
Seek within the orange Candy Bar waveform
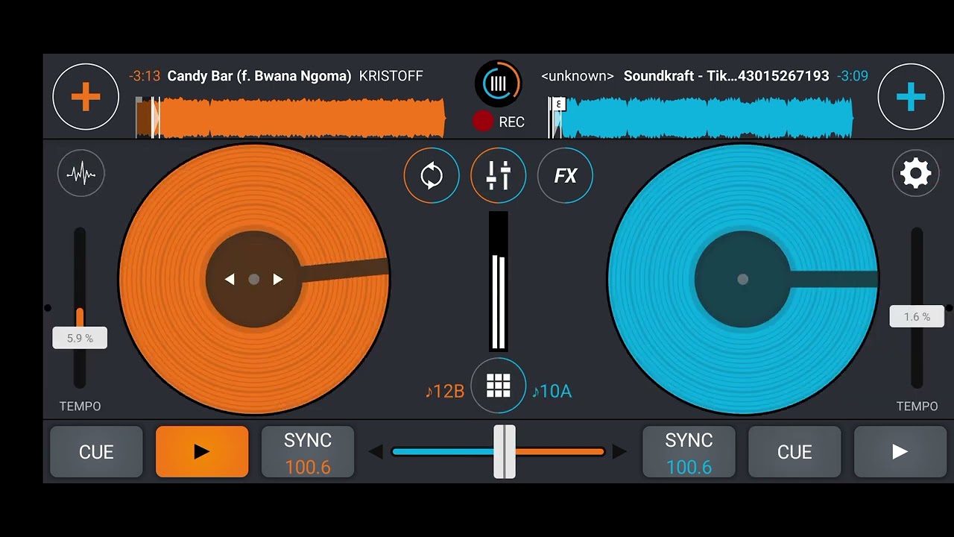coord(291,118)
